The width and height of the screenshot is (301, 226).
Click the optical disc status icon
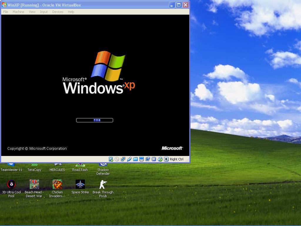[117, 159]
